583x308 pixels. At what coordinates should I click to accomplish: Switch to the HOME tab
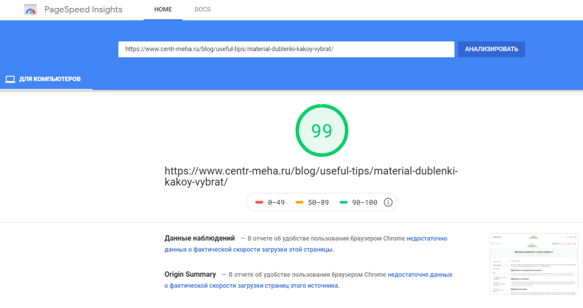(x=163, y=9)
